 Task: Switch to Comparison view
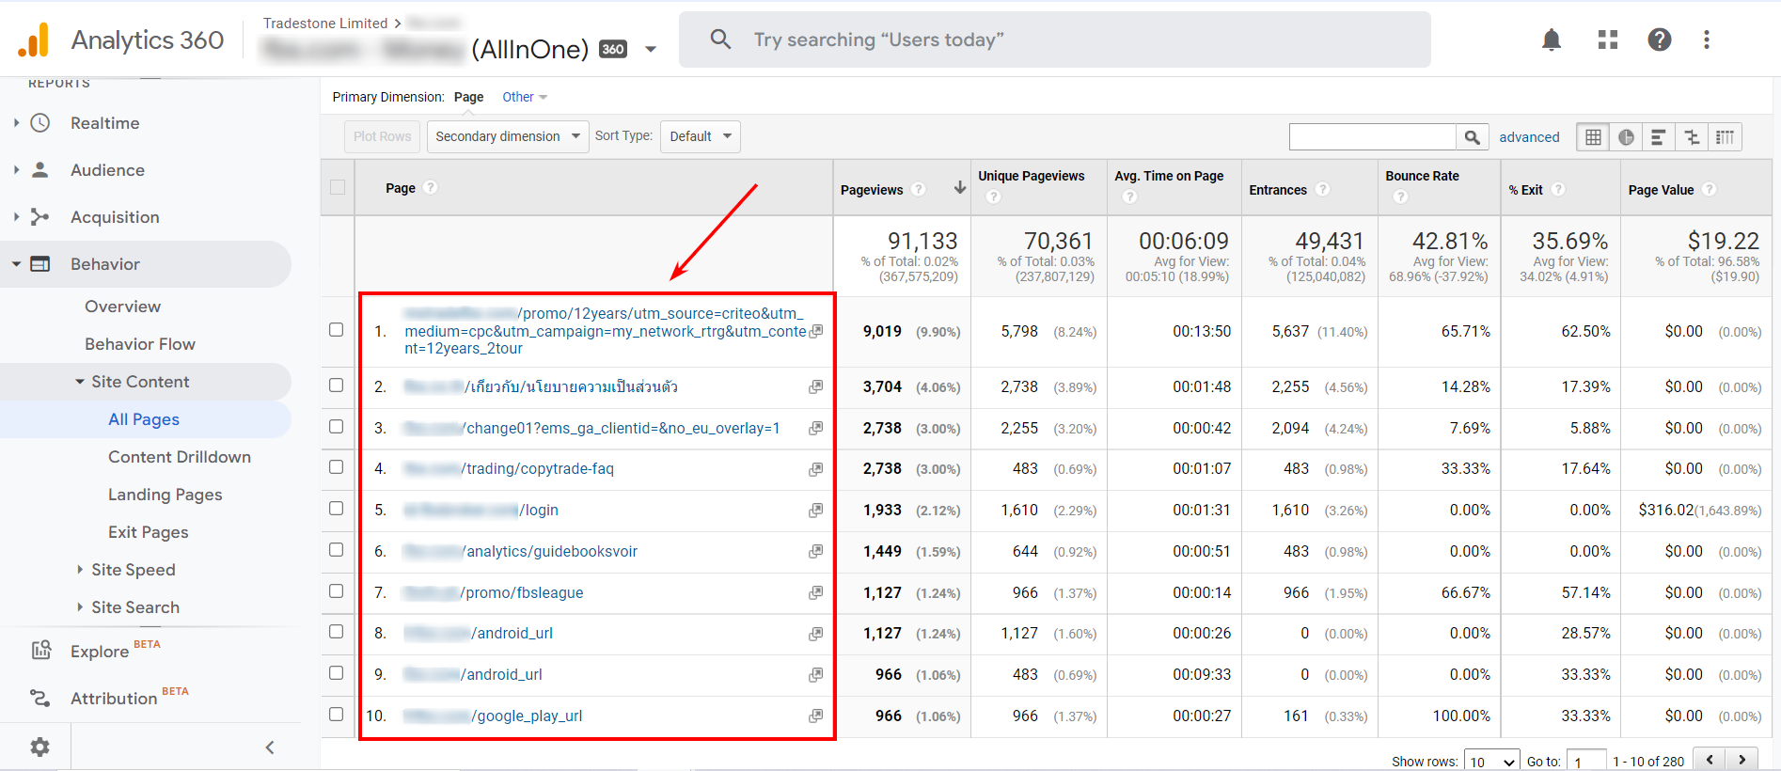pyautogui.click(x=1692, y=137)
